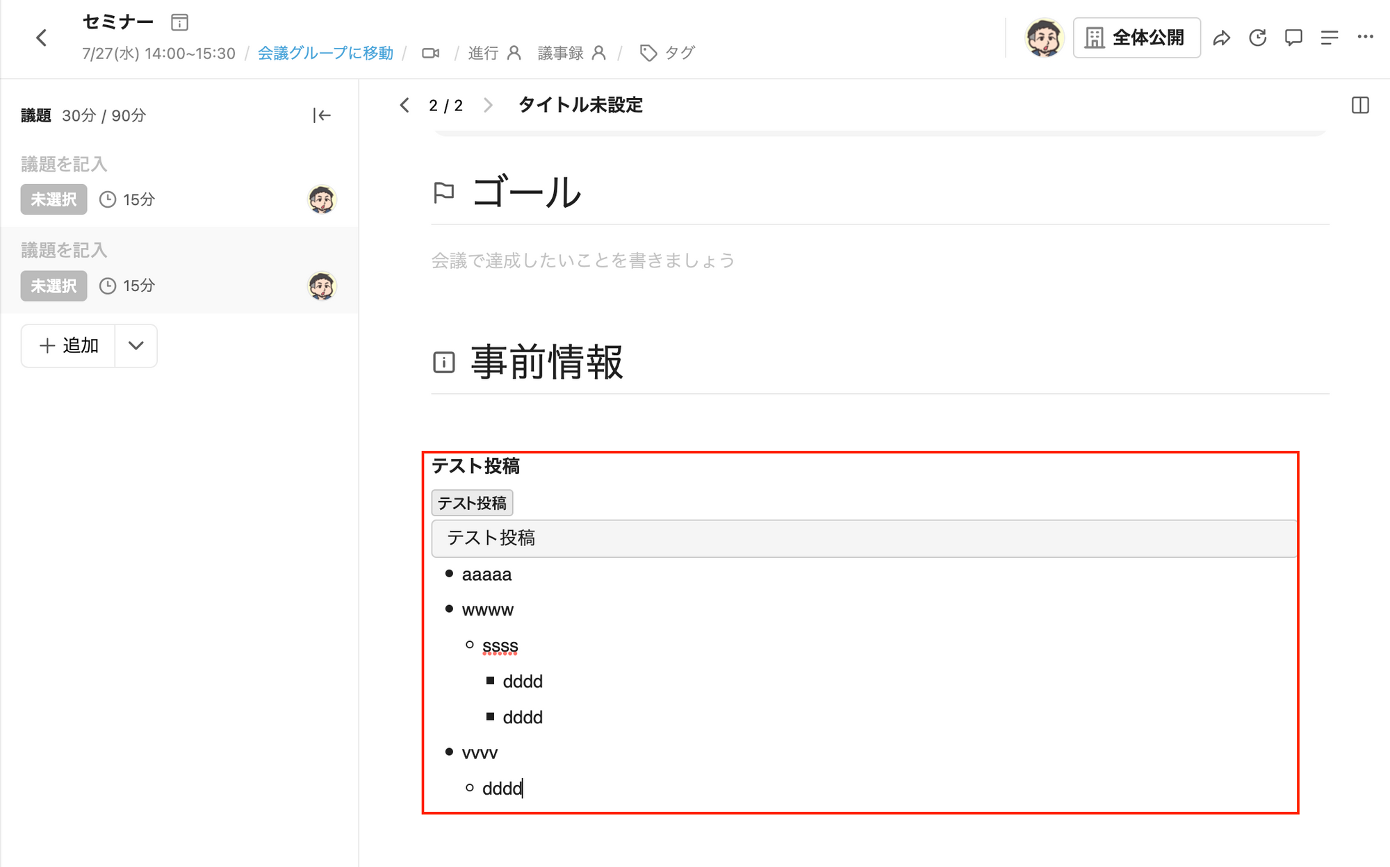Go to previous agenda page
This screenshot has width=1390, height=867.
coord(405,106)
